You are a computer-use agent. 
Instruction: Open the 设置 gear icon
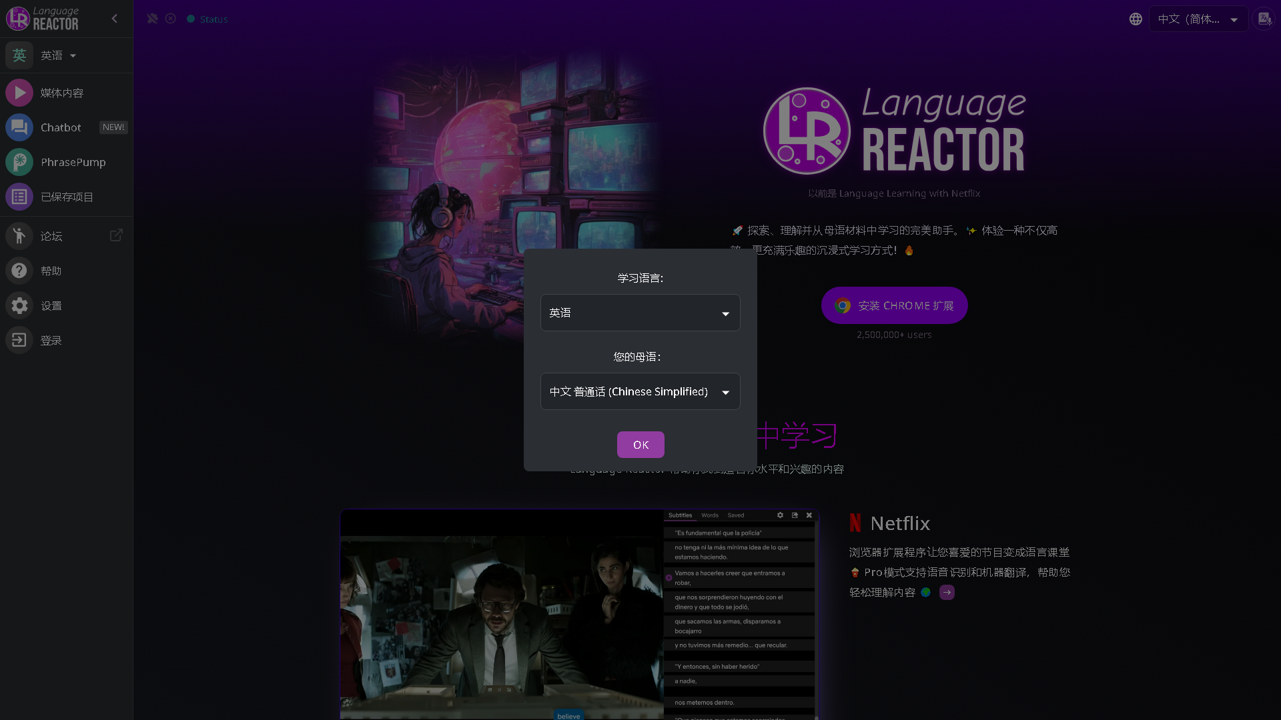[x=19, y=305]
